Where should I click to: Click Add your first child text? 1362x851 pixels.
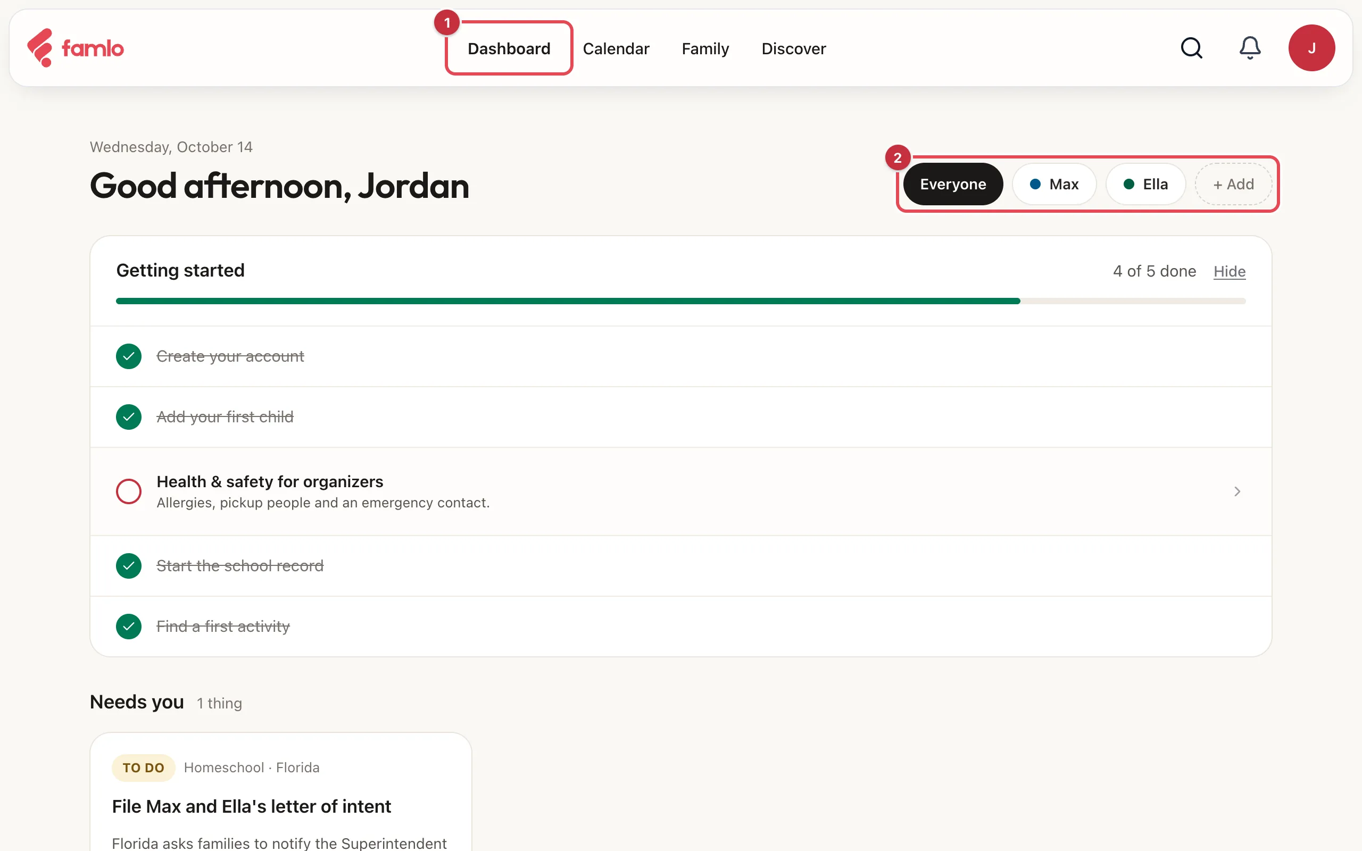[x=225, y=417]
